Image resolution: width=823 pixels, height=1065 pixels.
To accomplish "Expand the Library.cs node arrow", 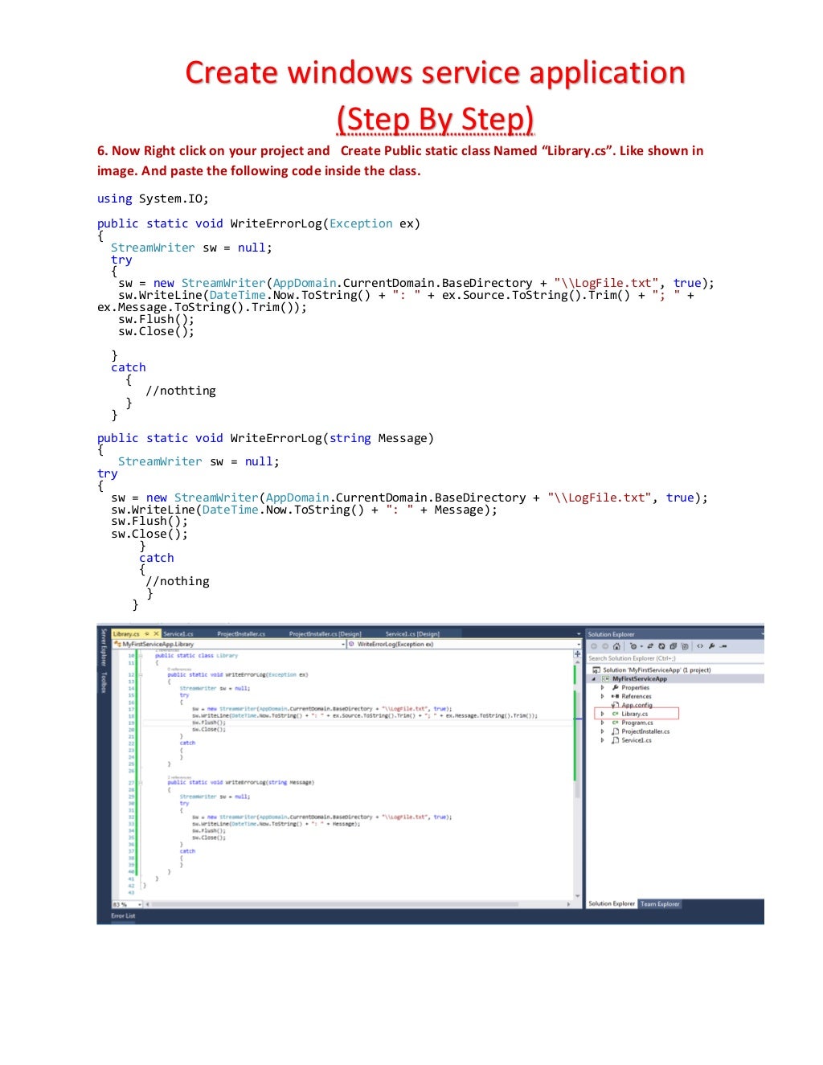I will click(602, 714).
